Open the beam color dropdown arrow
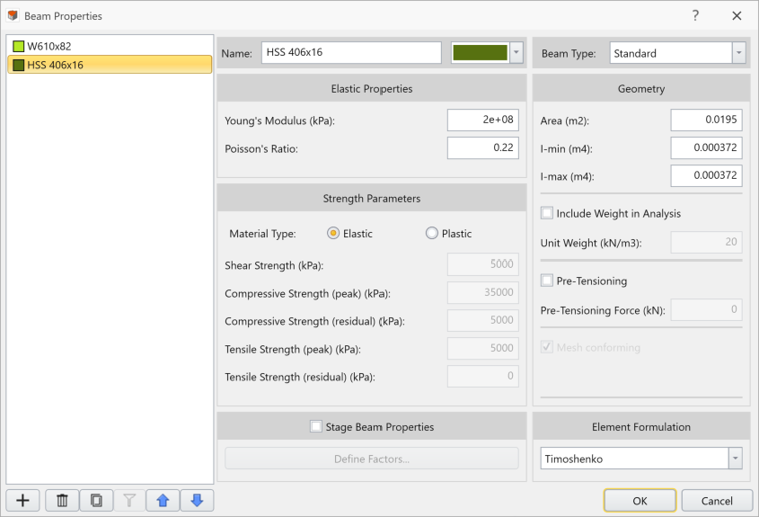This screenshot has height=517, width=759. (x=516, y=52)
